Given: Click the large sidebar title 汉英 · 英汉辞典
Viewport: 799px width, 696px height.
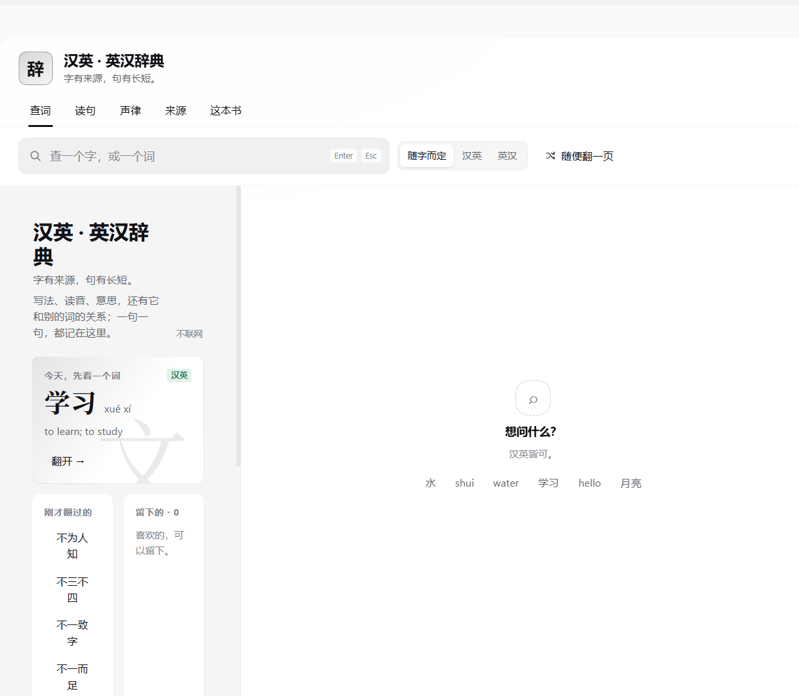Looking at the screenshot, I should [91, 244].
